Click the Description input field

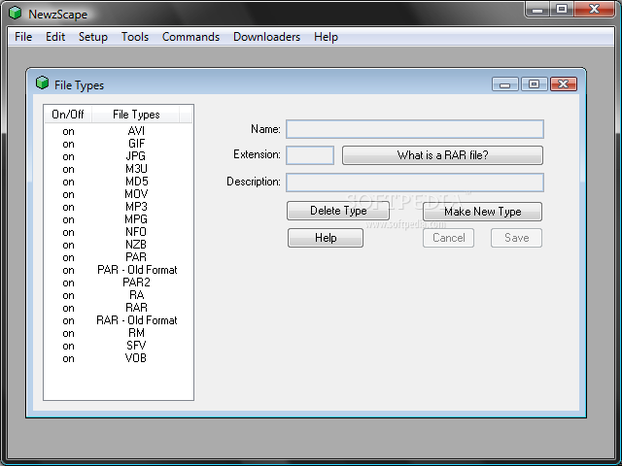(x=415, y=183)
